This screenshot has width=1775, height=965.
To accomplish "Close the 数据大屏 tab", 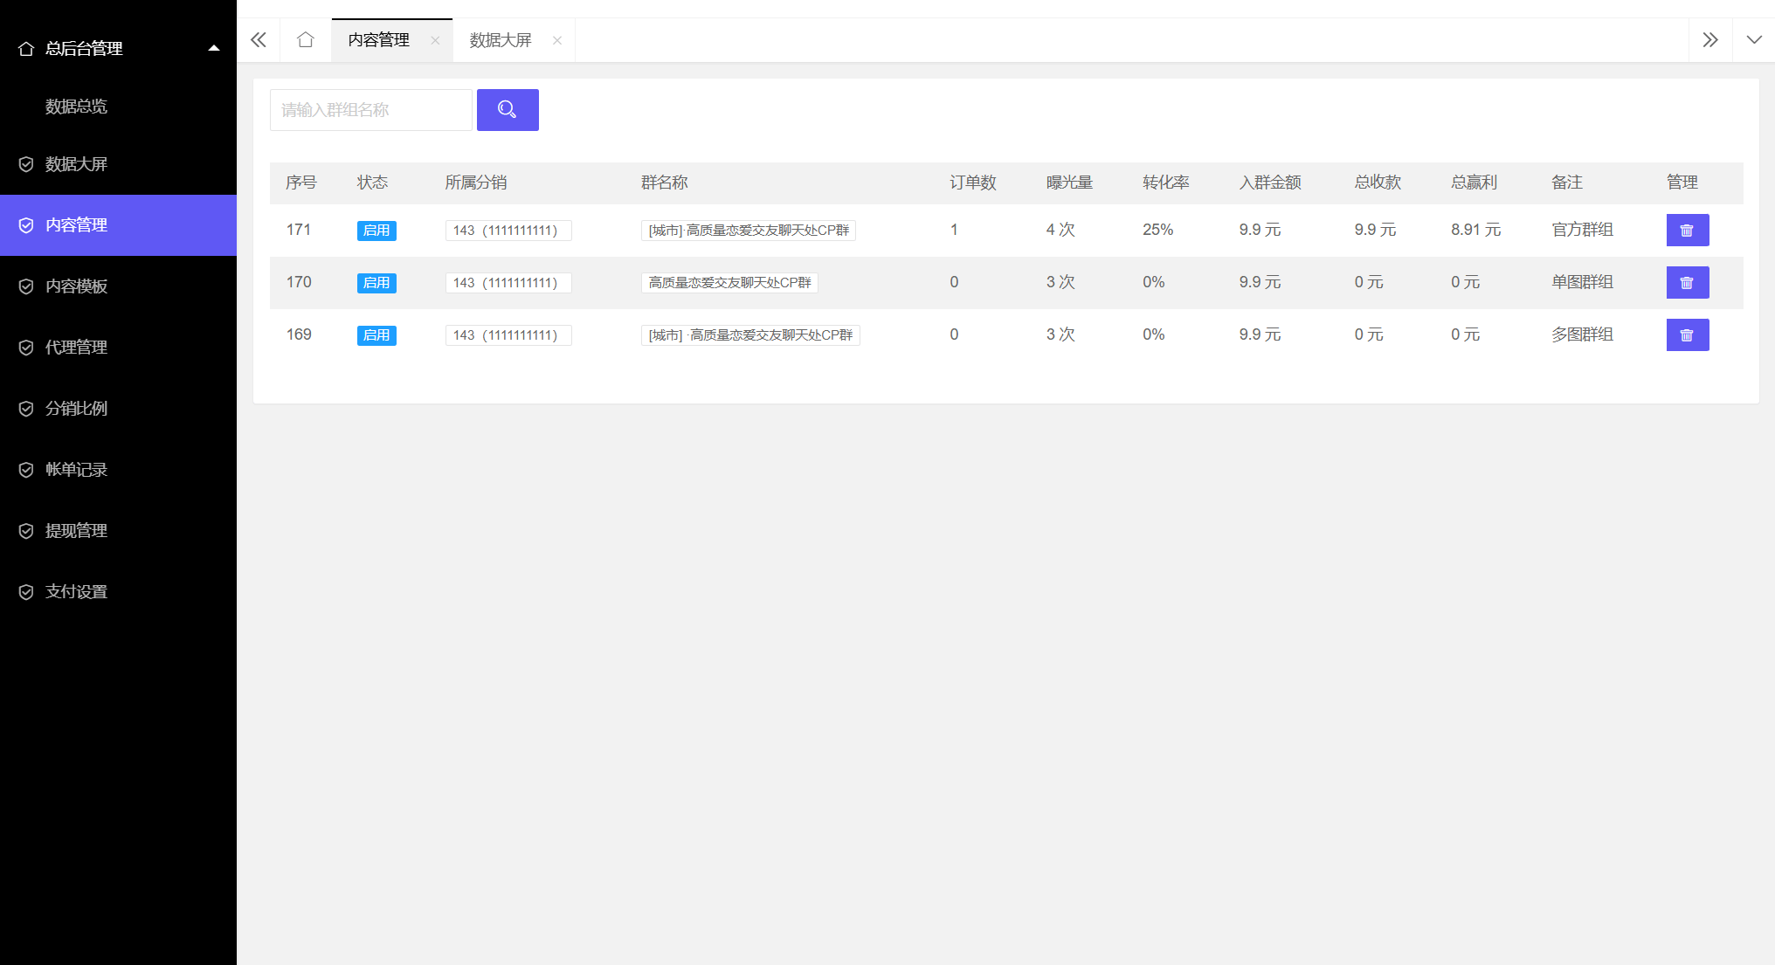I will point(557,40).
